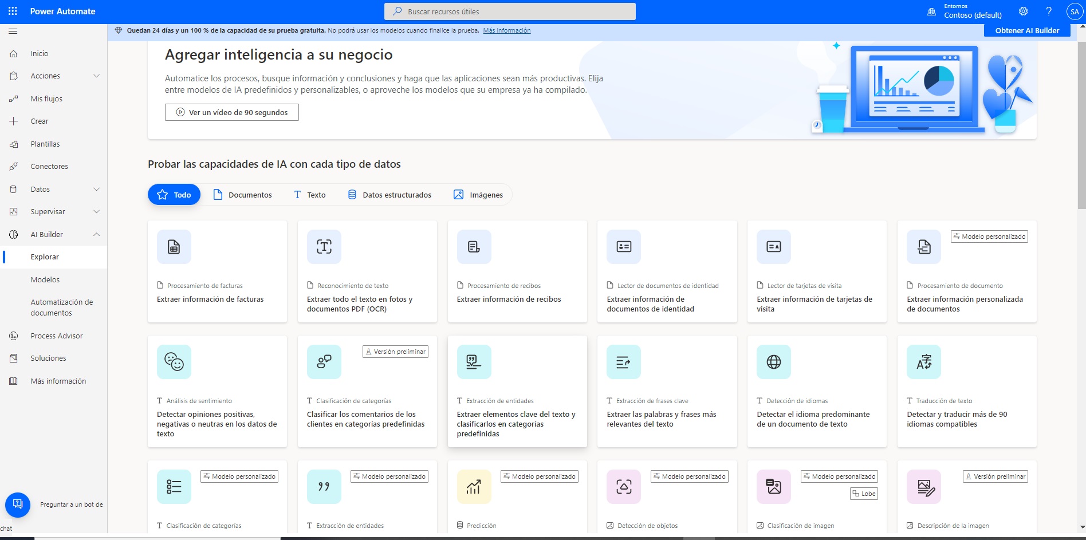
Task: Click the Predicción chart card icon
Action: [474, 487]
